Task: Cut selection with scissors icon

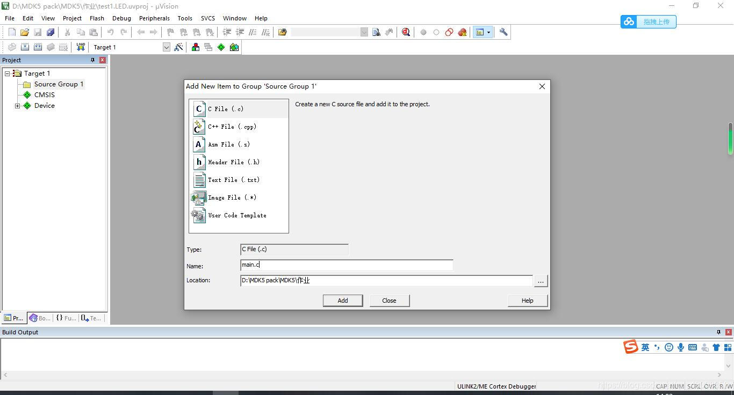Action: 67,32
